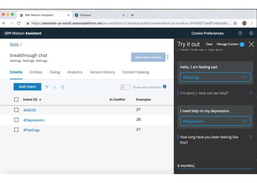This screenshot has width=257, height=183.
Task: Click the upload/import intents icon
Action: click(47, 87)
